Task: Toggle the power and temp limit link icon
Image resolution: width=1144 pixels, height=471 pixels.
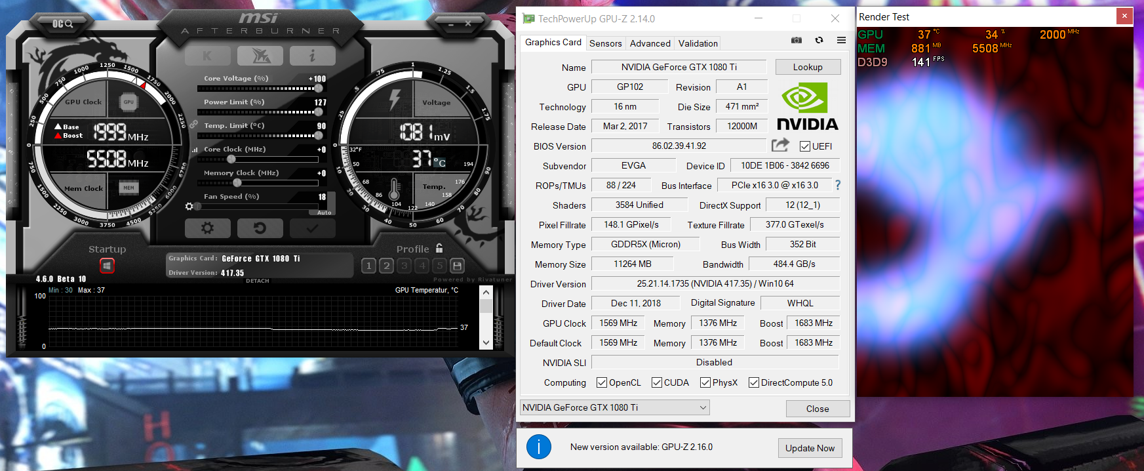Action: click(x=193, y=124)
